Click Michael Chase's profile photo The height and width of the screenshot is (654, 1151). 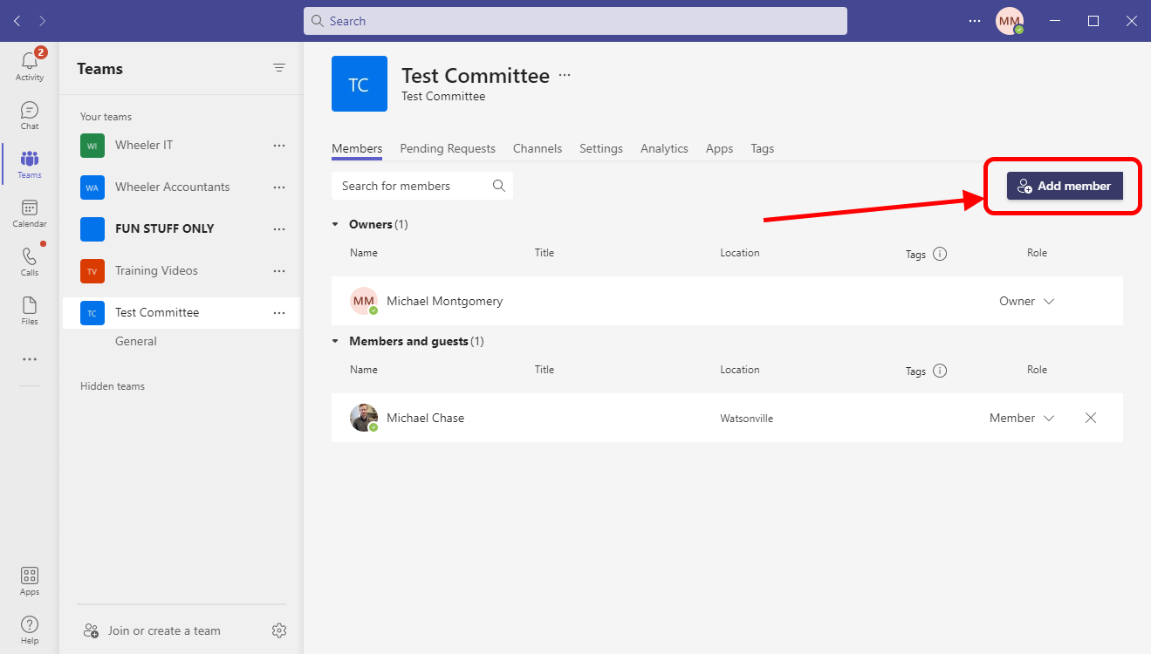point(364,418)
